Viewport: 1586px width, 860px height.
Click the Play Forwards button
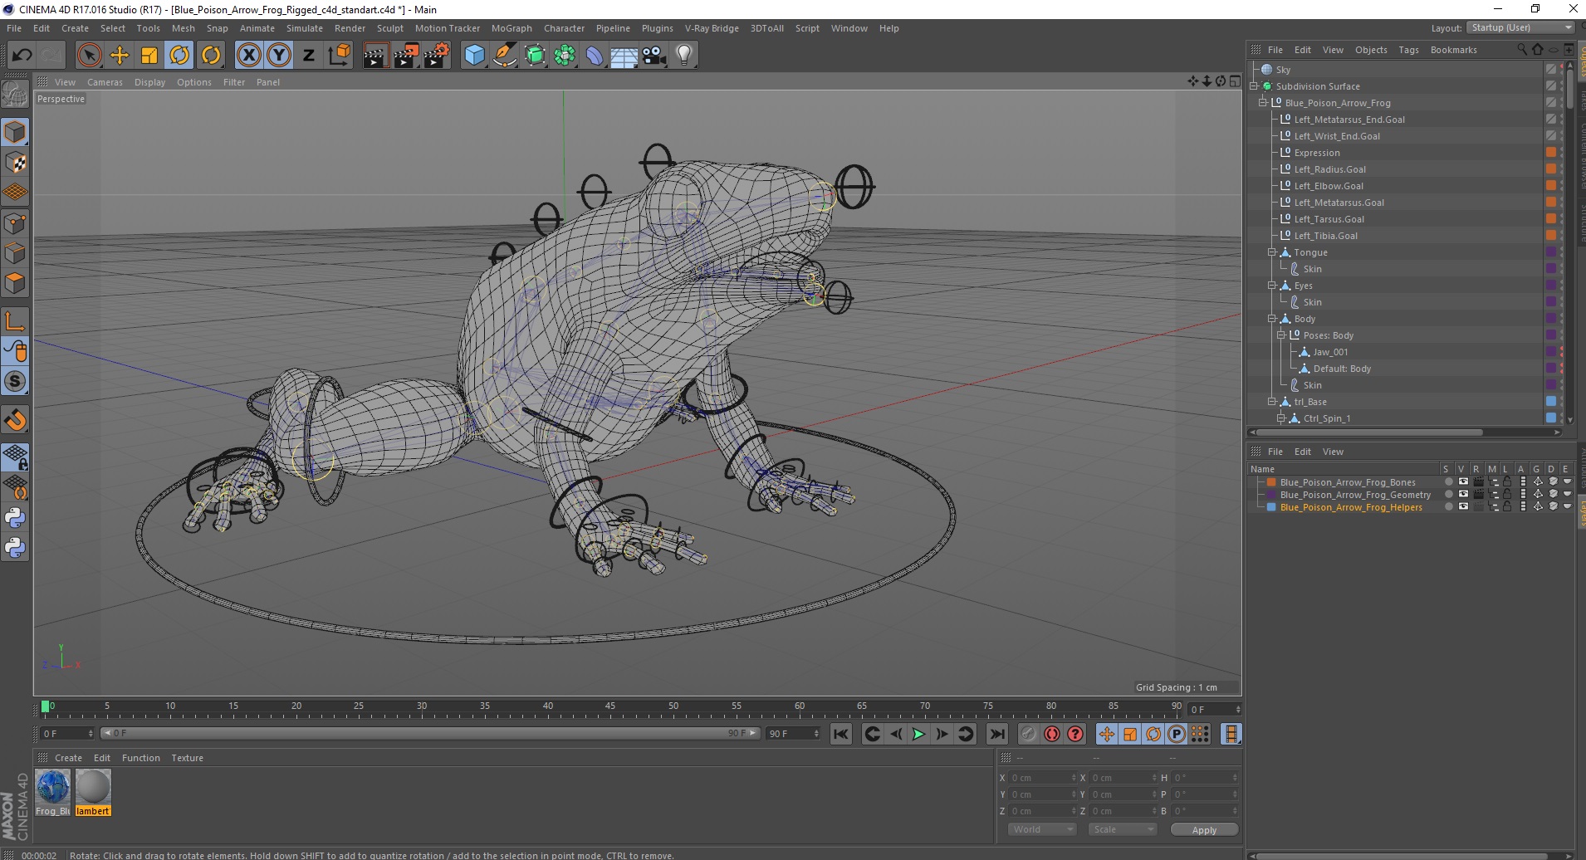tap(918, 734)
